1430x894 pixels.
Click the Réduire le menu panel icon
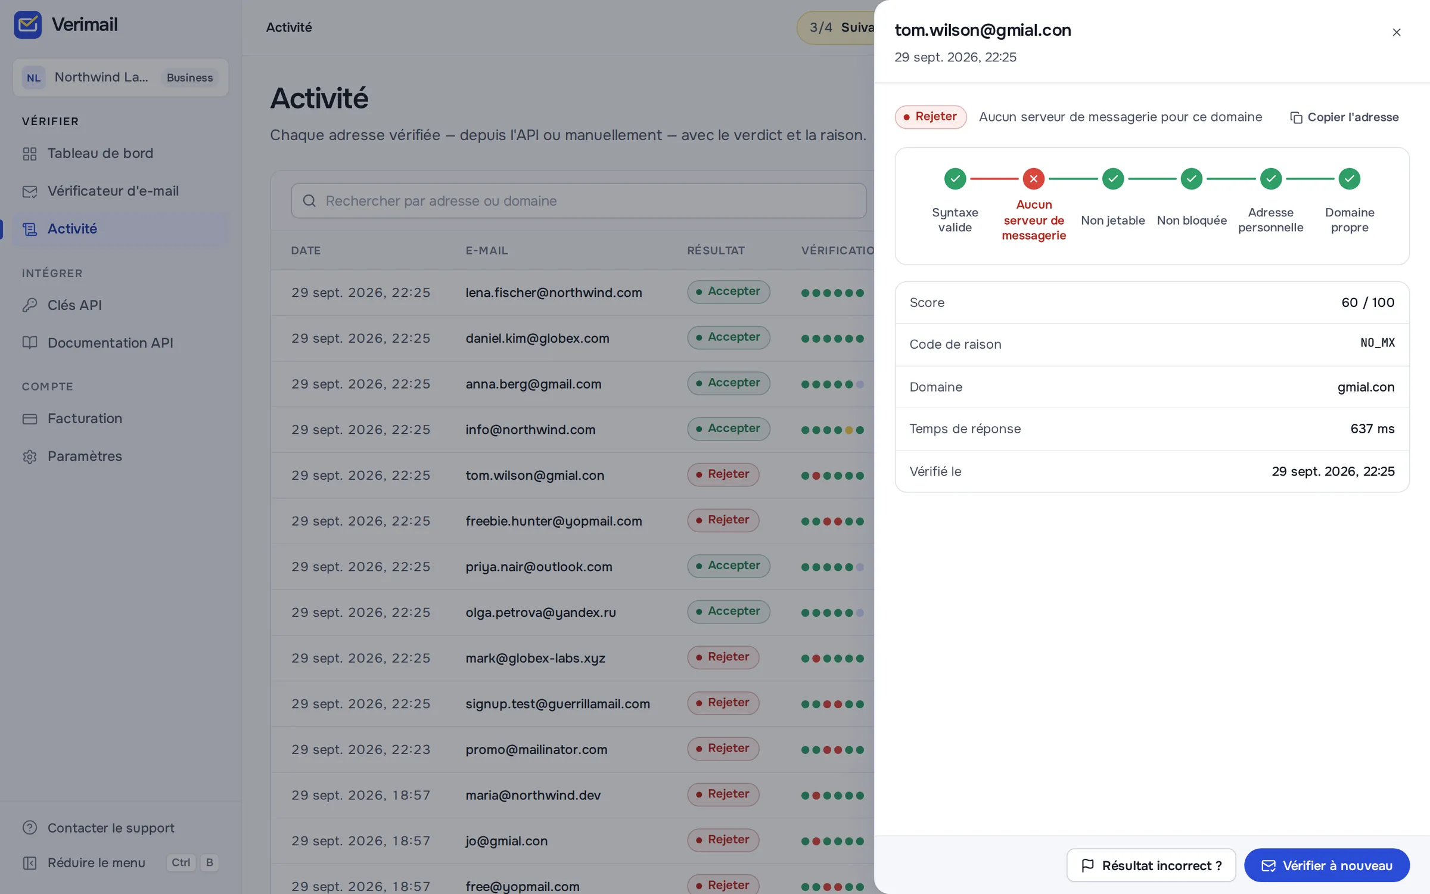coord(30,862)
